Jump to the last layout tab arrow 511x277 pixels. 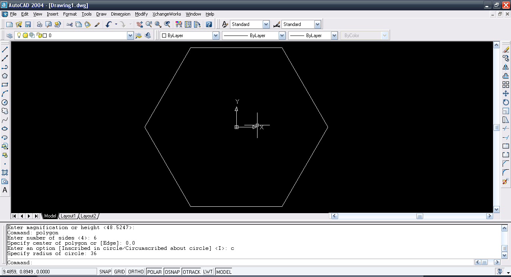[x=36, y=216]
